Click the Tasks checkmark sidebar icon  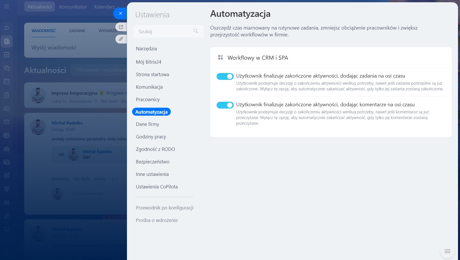point(7,55)
